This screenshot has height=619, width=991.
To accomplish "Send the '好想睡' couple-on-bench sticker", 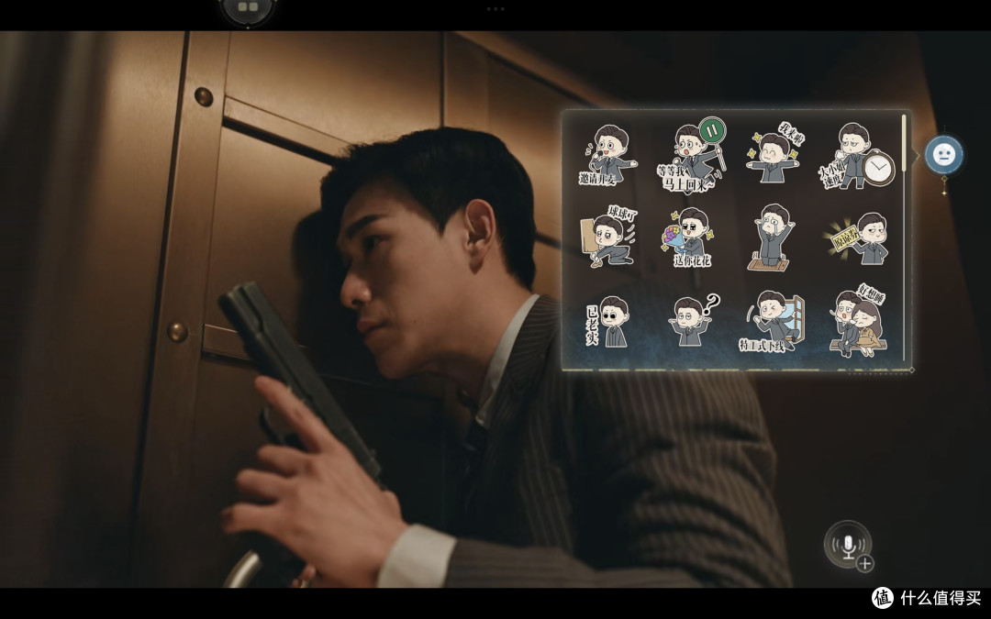I will [x=858, y=320].
